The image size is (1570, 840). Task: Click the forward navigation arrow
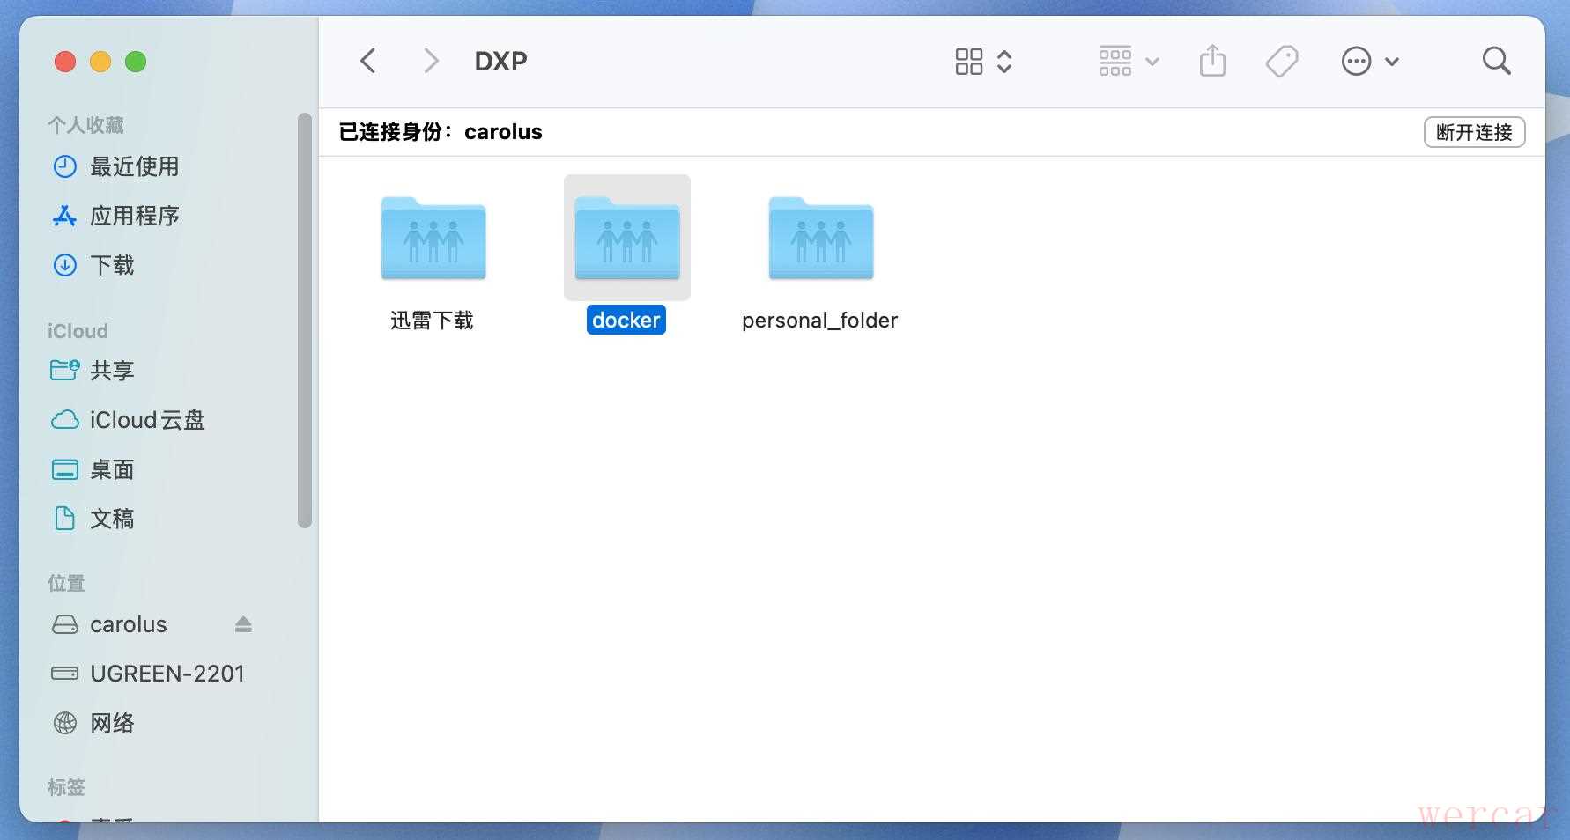click(x=430, y=62)
